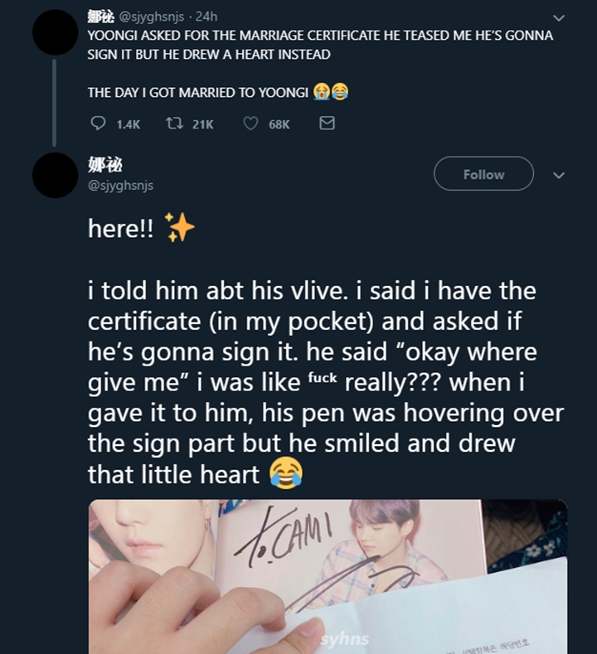Image resolution: width=597 pixels, height=654 pixels.
Task: Follow the @sjyghsnjs account
Action: (x=483, y=173)
